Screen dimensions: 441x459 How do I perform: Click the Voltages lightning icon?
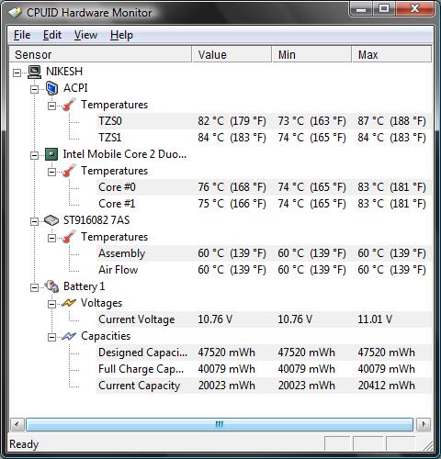(69, 303)
